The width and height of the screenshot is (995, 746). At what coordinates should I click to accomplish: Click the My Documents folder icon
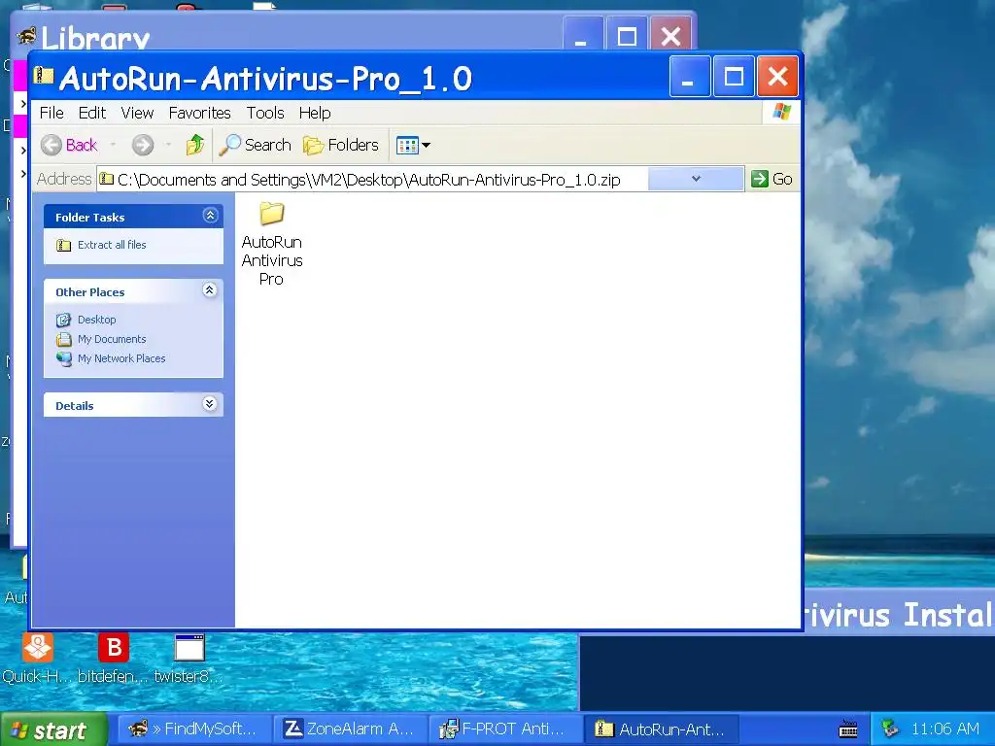(x=63, y=339)
